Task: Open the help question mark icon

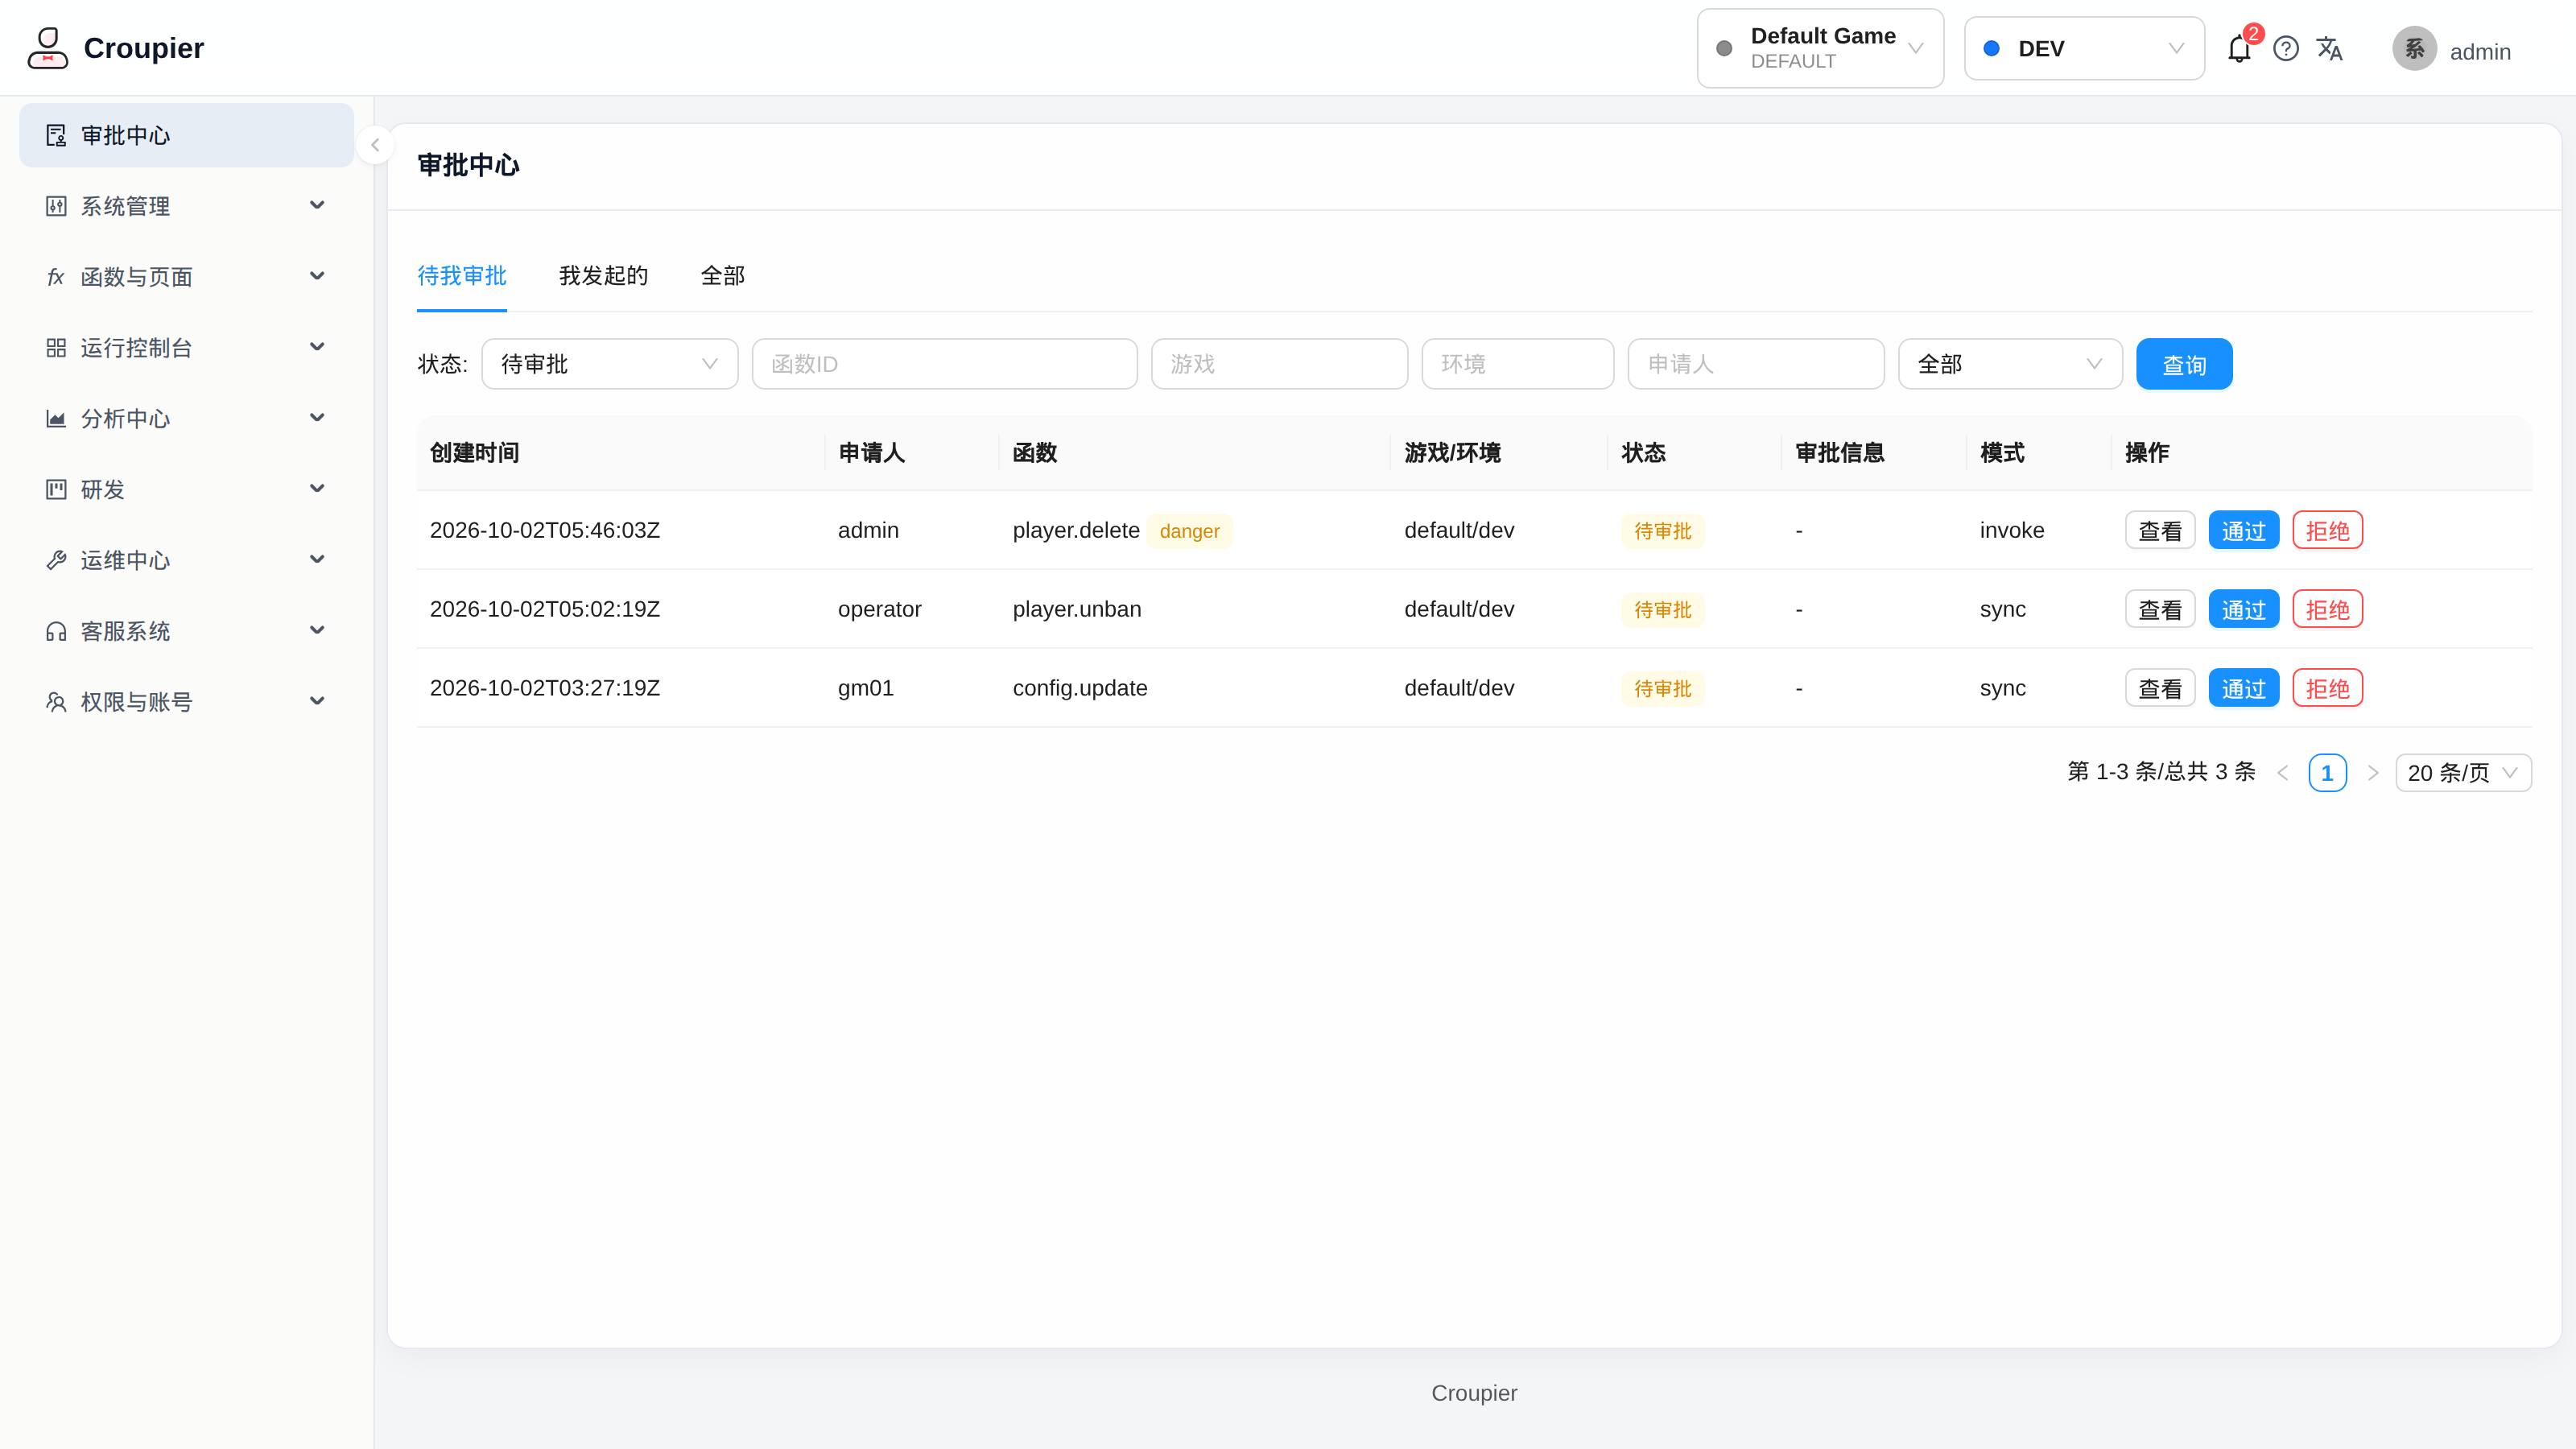Action: point(2286,49)
